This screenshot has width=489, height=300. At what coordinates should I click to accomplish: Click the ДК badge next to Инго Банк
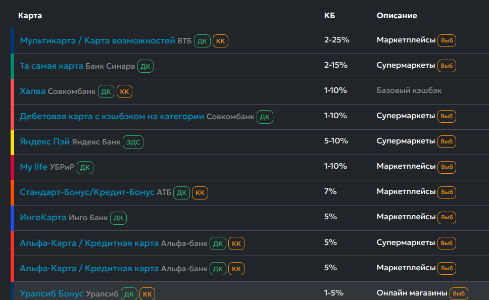pyautogui.click(x=118, y=218)
